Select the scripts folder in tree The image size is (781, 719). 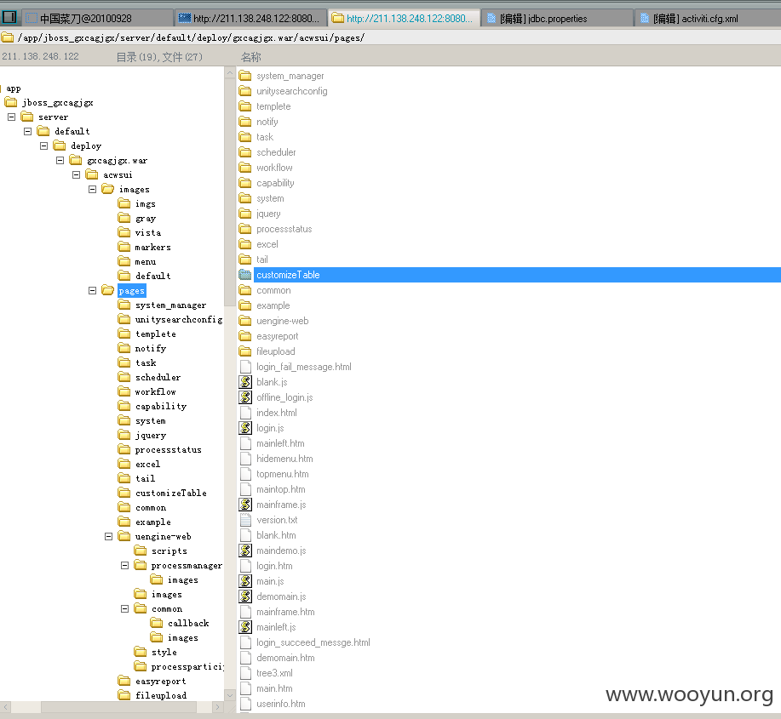[x=169, y=551]
